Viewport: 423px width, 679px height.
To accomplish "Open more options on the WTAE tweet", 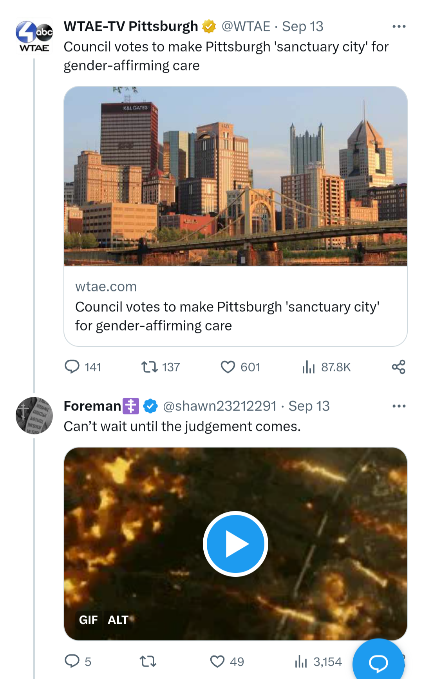I will [x=399, y=27].
